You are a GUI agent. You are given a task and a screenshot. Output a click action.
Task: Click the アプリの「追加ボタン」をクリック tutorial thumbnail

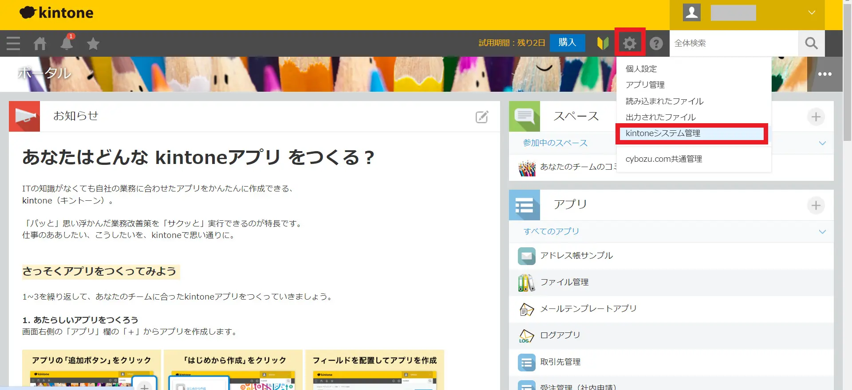pos(91,370)
